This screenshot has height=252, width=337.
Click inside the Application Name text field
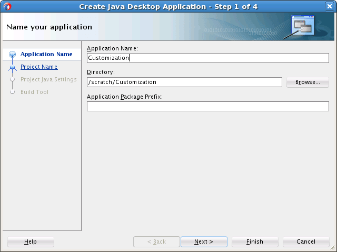click(208, 58)
